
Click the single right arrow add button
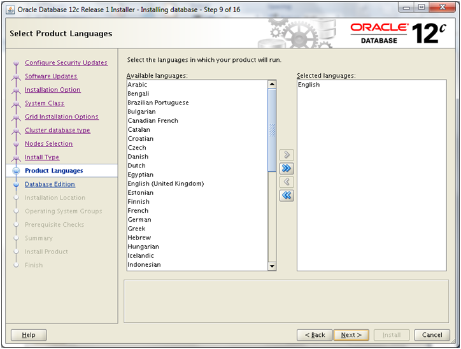coord(287,155)
